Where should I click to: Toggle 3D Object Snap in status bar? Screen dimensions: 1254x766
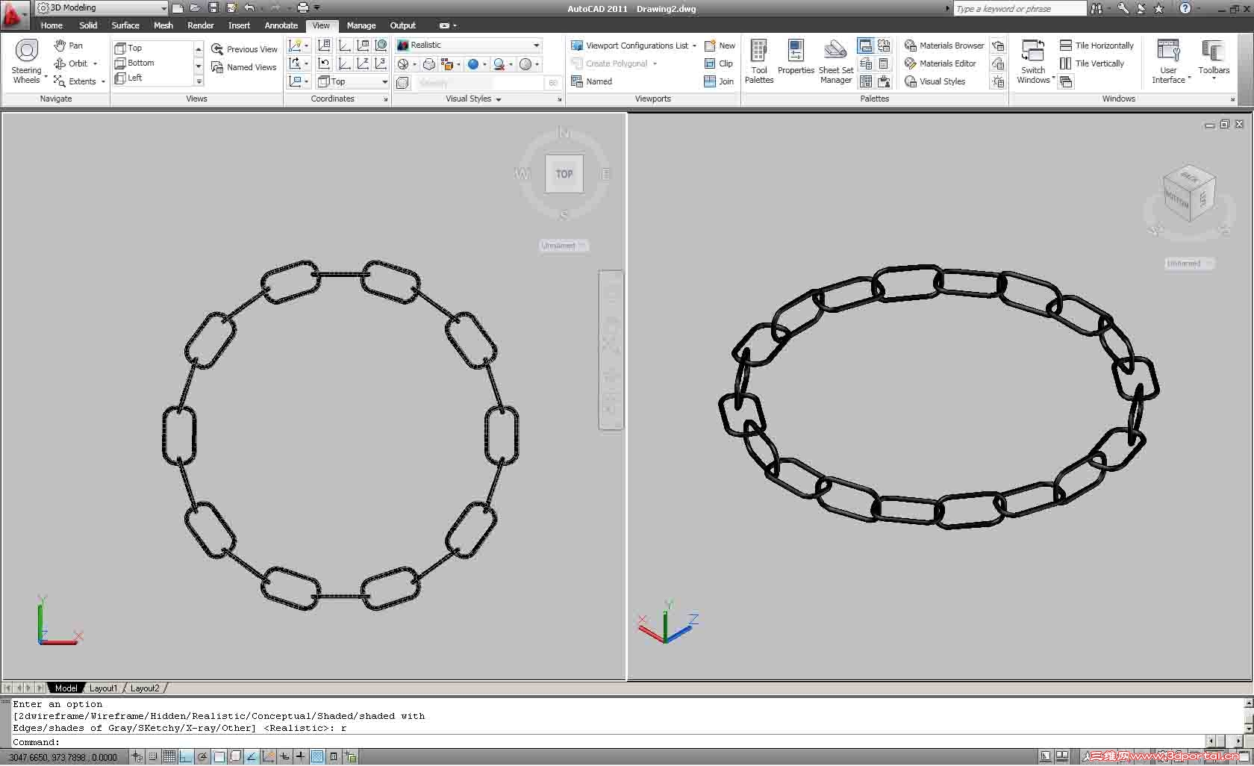click(x=235, y=757)
